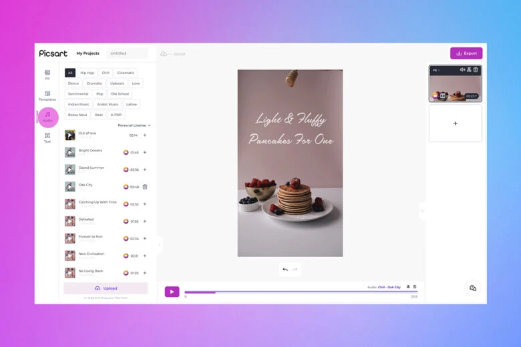Open the Fit tool in the sidebar

click(x=47, y=74)
